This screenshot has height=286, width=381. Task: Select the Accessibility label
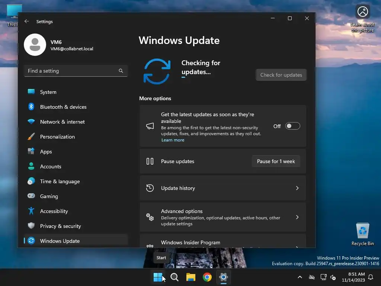pyautogui.click(x=54, y=211)
